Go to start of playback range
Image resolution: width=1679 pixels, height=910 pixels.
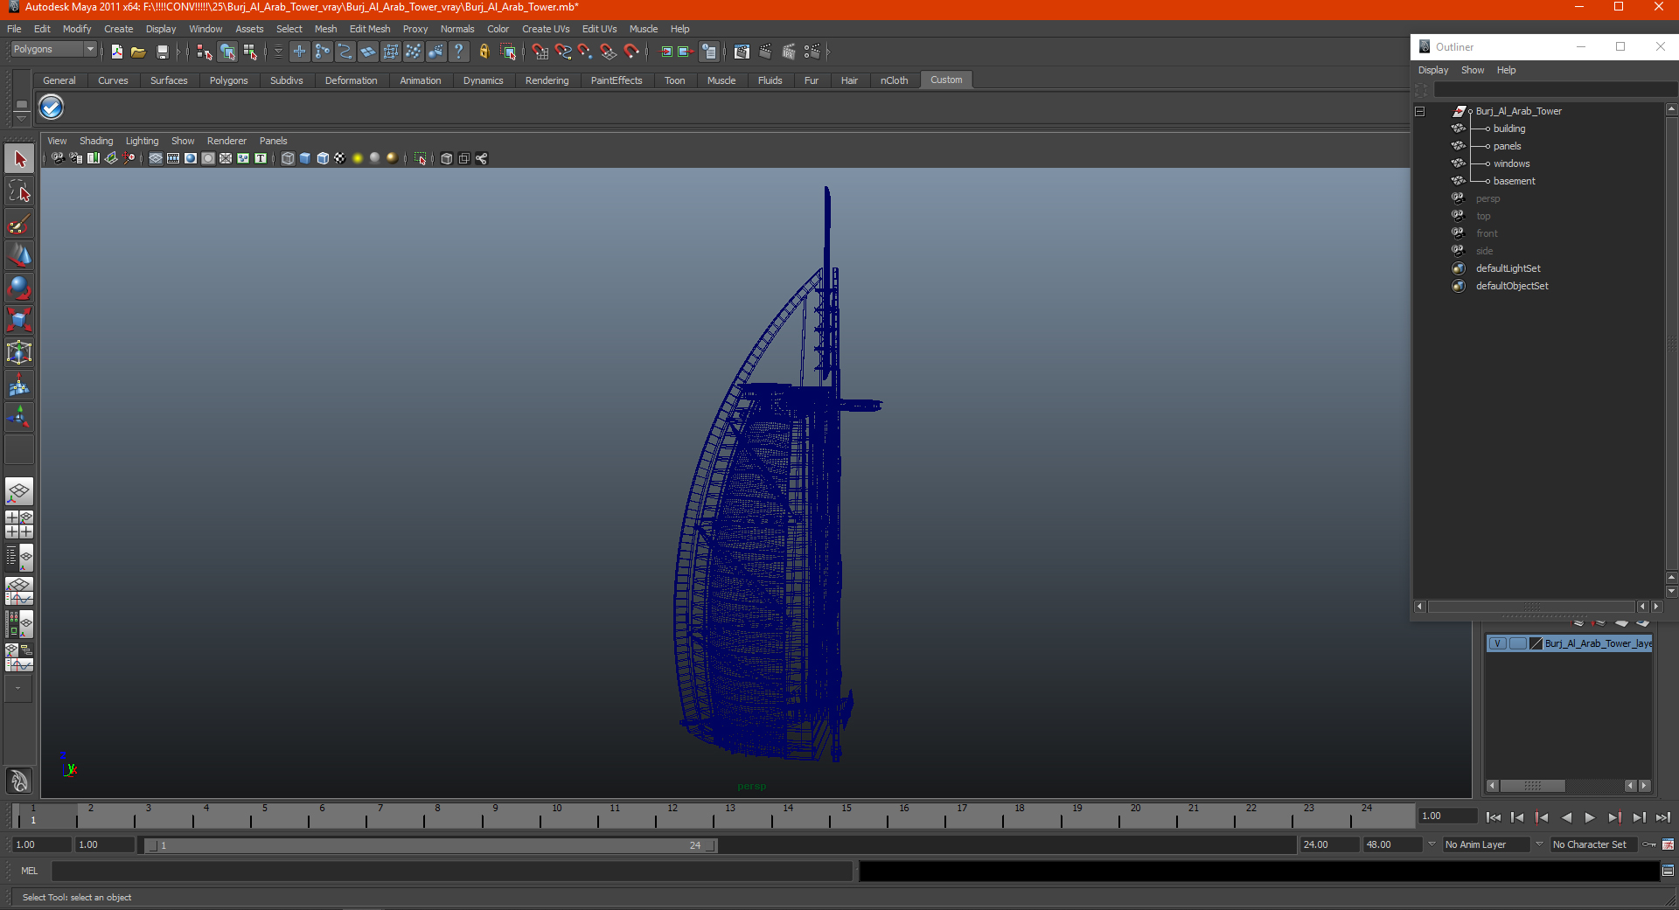pos(1494,817)
